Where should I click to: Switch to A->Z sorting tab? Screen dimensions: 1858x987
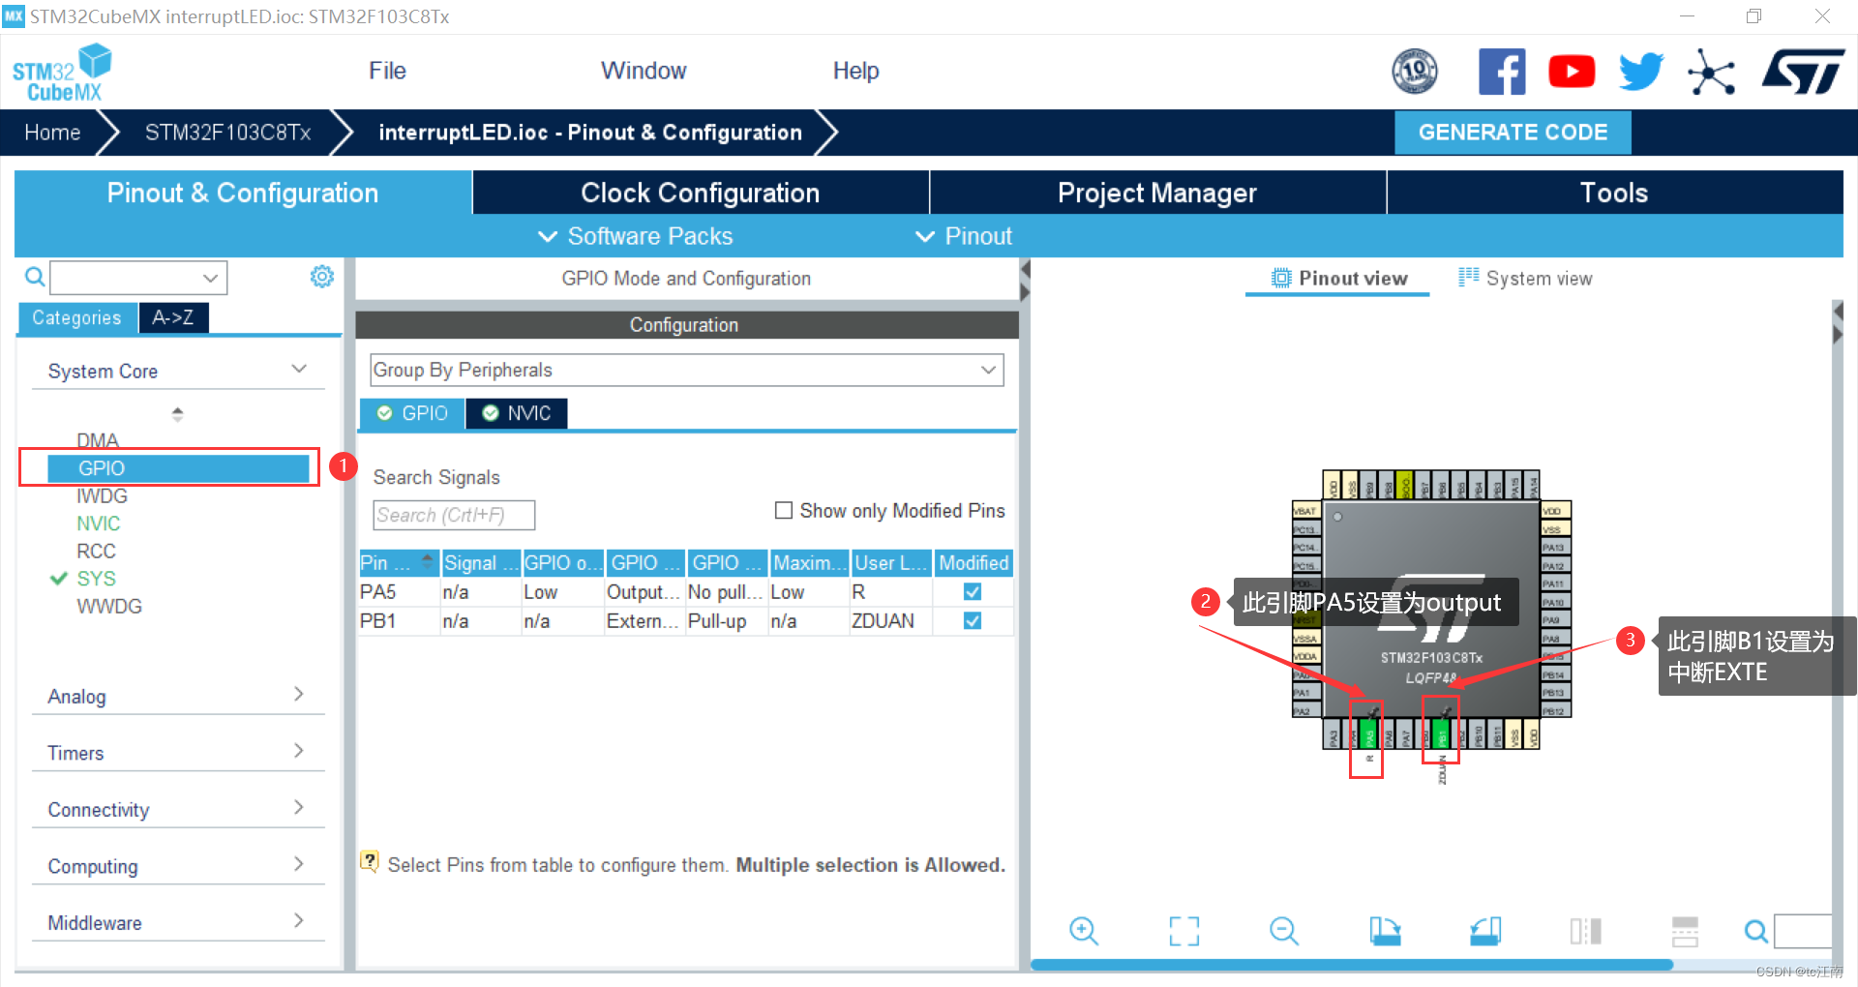click(x=173, y=317)
